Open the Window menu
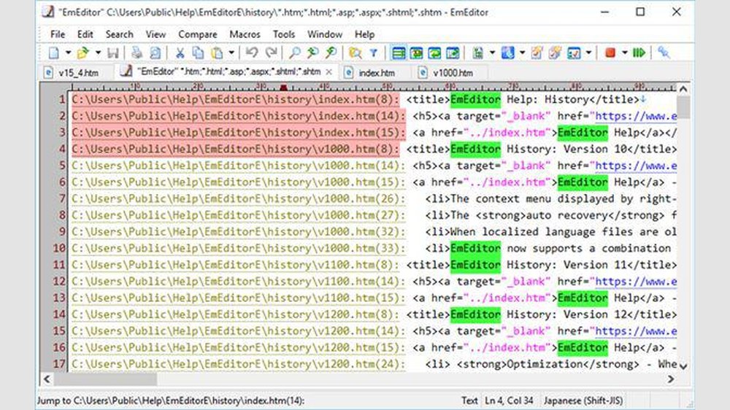730x410 pixels. 325,34
